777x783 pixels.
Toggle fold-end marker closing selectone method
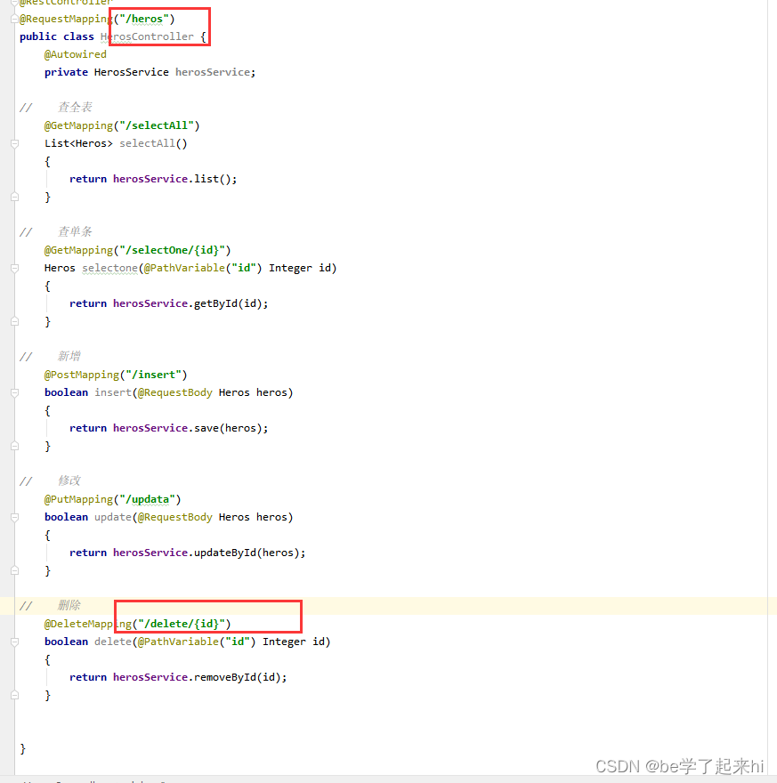pyautogui.click(x=14, y=321)
